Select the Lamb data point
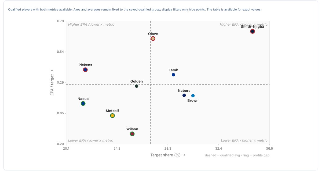The image size is (322, 175). [173, 75]
